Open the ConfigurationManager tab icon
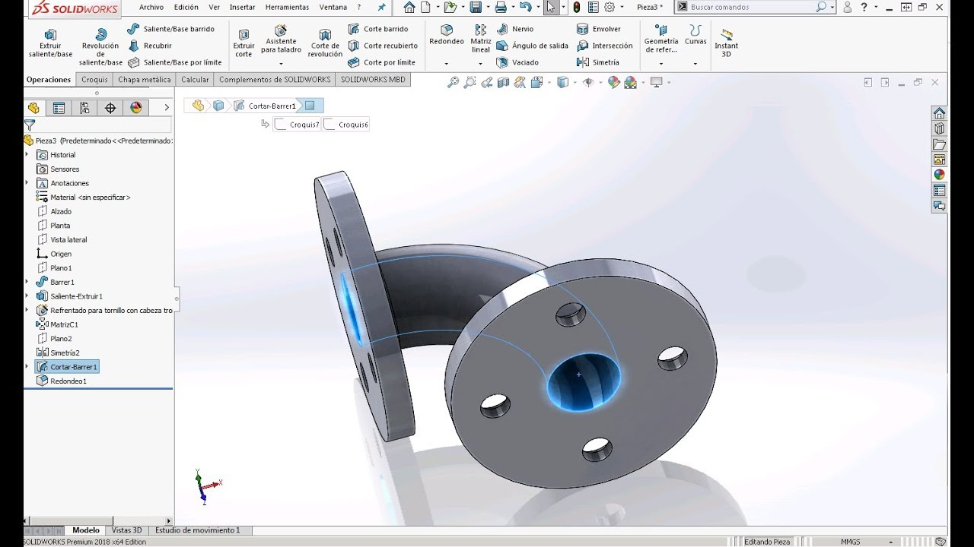This screenshot has height=547, width=974. 84,108
